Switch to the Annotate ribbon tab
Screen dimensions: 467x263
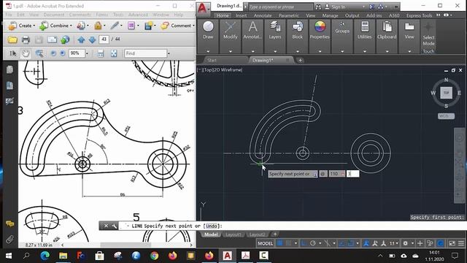pyautogui.click(x=263, y=15)
